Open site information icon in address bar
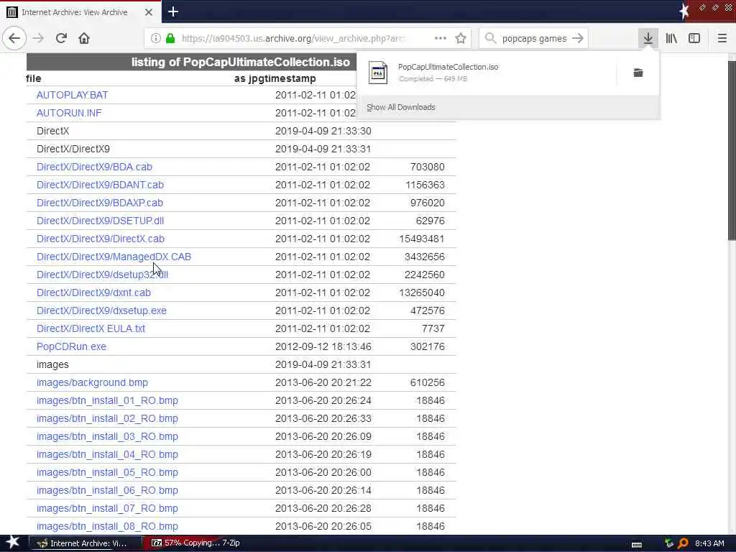The width and height of the screenshot is (736, 552). click(155, 38)
